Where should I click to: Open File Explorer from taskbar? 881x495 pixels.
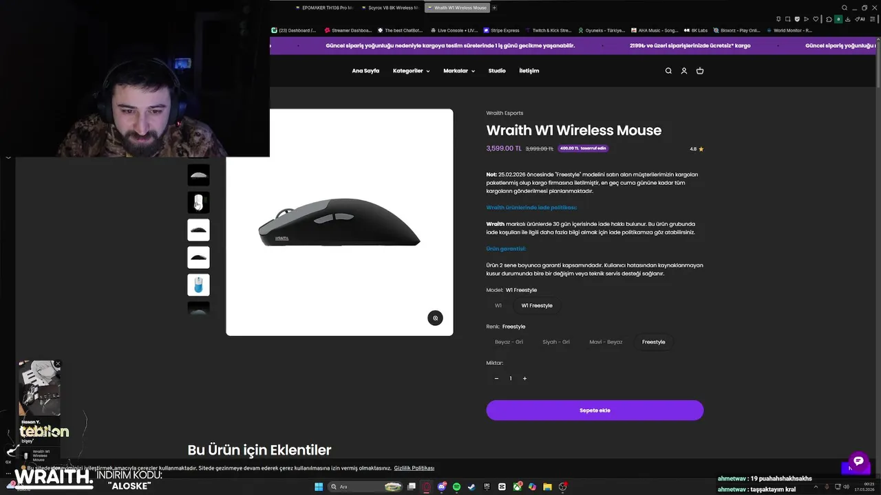[547, 487]
